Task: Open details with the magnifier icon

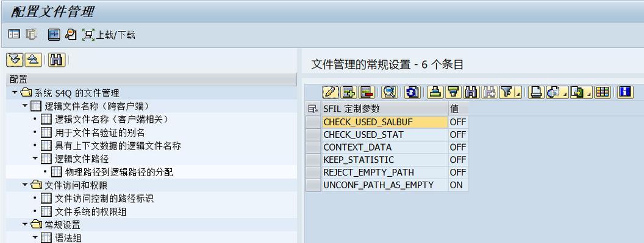Action: point(389,92)
